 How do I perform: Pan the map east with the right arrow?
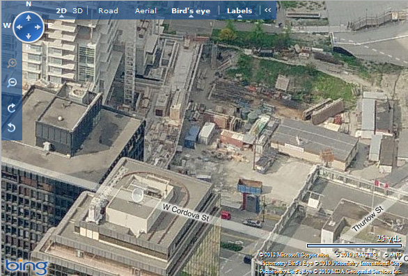coord(38,27)
